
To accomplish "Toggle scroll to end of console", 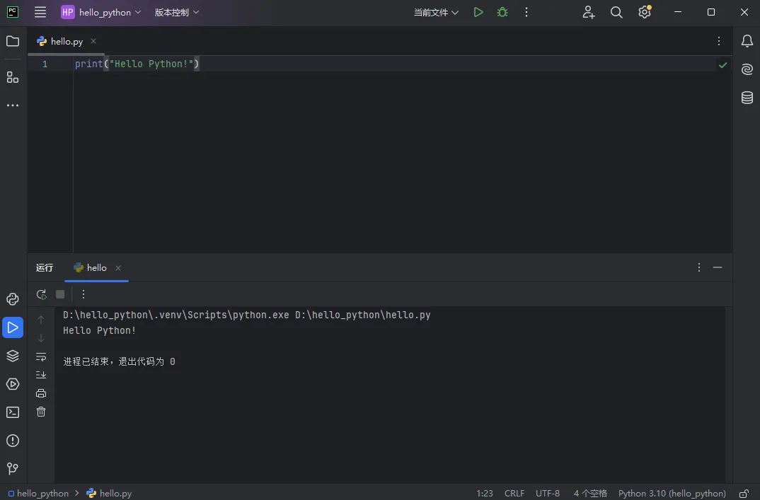I will (41, 375).
